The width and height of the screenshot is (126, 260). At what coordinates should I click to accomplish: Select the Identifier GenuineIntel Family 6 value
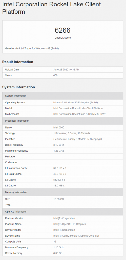tap(78, 139)
